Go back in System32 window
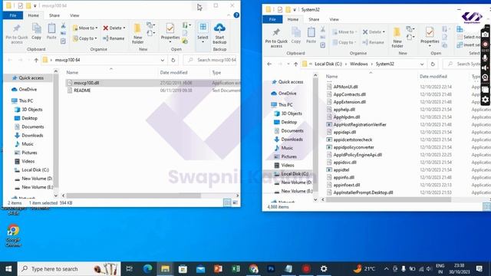491x276 pixels. click(x=269, y=64)
